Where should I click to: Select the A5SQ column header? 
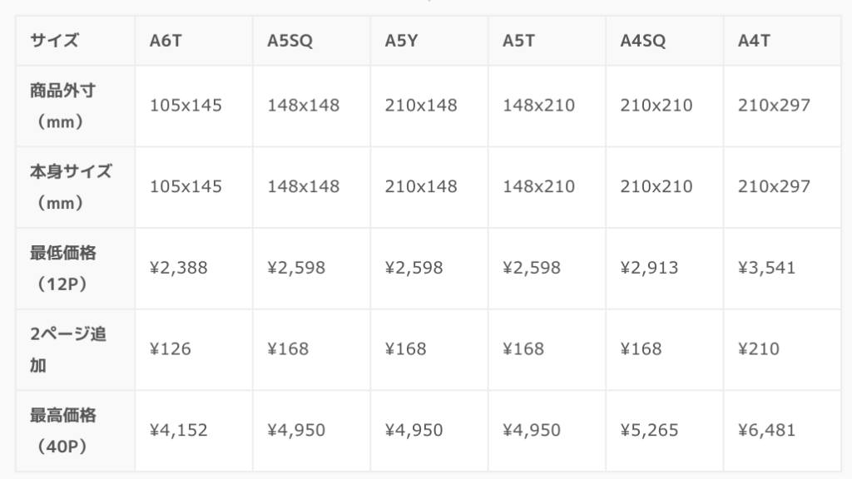(312, 41)
